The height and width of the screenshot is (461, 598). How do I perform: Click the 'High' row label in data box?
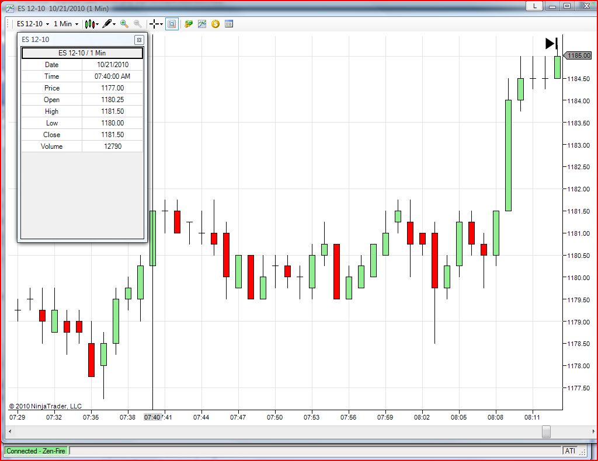pyautogui.click(x=51, y=111)
